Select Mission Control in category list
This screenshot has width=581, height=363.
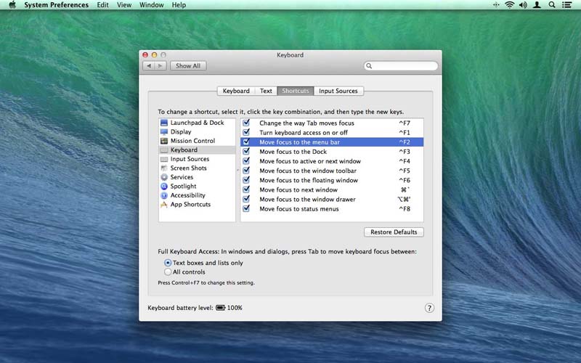tap(197, 141)
